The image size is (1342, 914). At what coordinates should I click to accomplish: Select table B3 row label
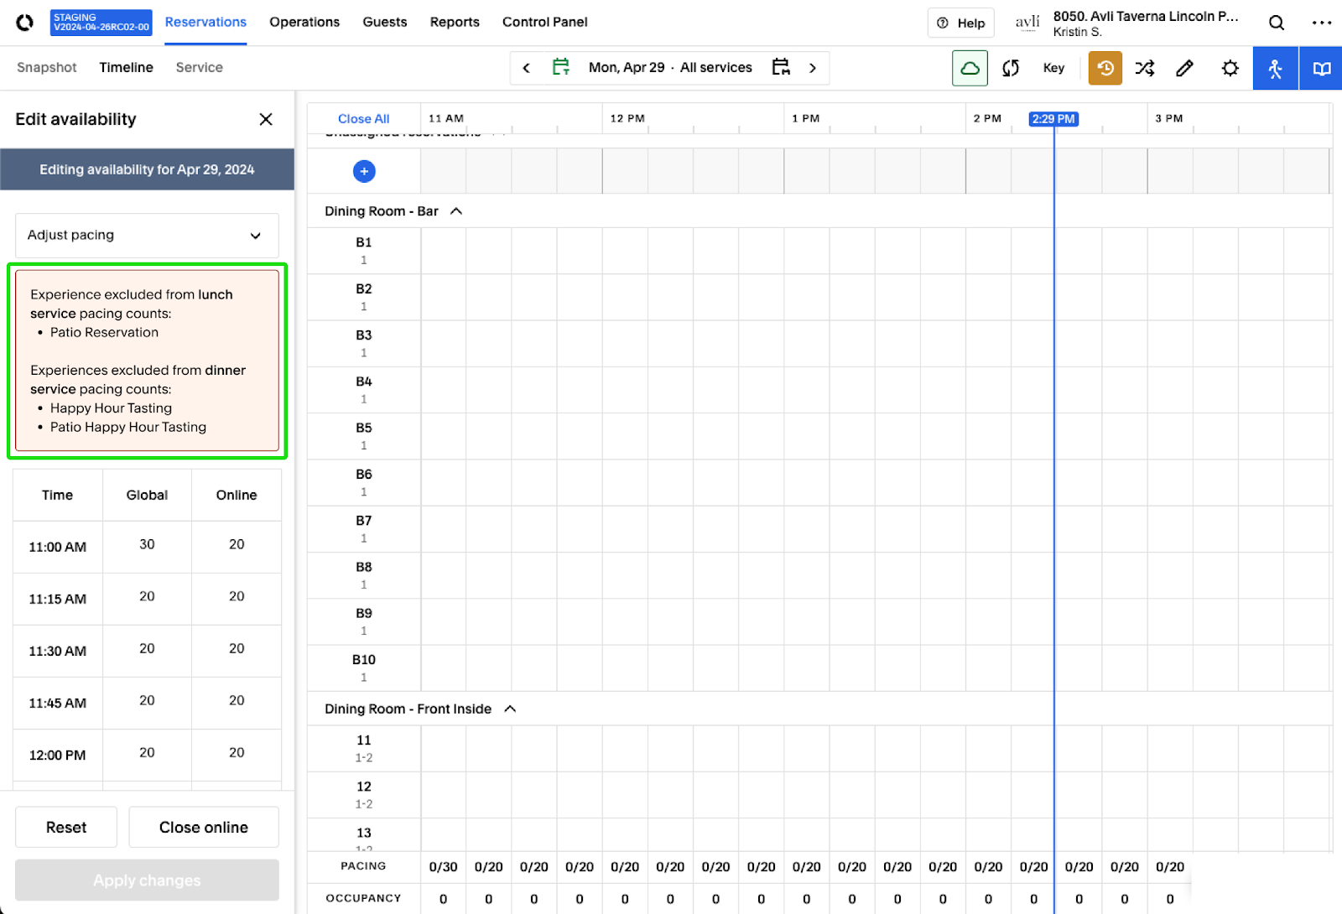tap(363, 343)
